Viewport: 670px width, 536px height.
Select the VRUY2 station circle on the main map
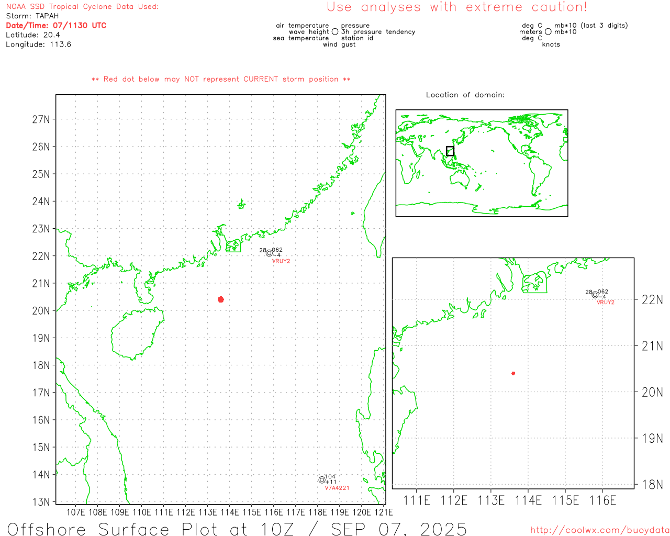pyautogui.click(x=269, y=253)
